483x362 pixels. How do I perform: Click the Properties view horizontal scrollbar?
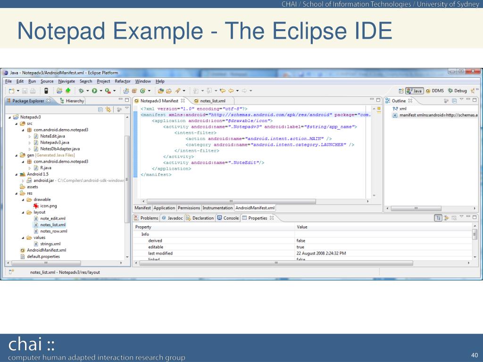pos(276,263)
